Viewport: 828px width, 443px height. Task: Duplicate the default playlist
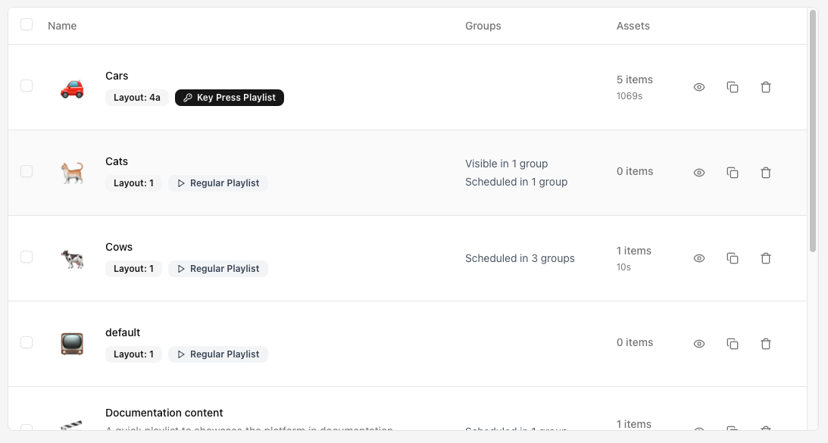coord(733,344)
